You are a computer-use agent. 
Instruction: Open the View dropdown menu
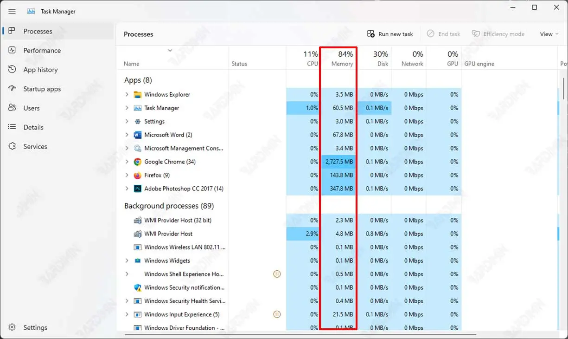tap(549, 34)
